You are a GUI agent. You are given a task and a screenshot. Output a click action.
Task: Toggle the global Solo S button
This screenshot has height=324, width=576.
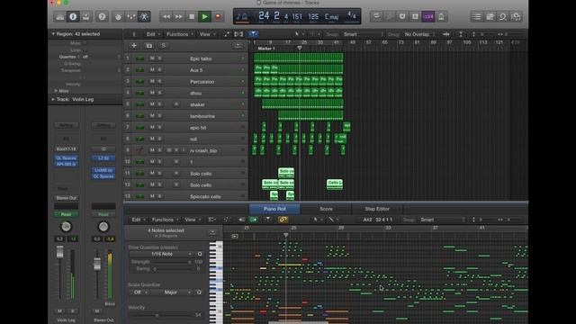click(164, 46)
